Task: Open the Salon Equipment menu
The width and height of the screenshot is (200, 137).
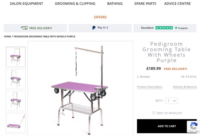Action: 26,4
